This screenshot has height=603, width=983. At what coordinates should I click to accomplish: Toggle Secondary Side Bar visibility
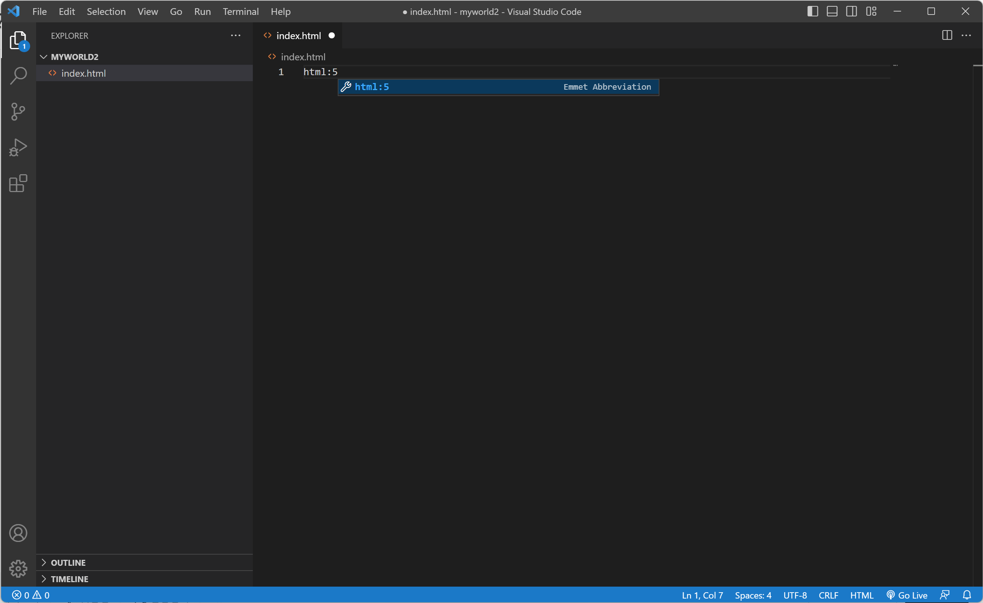851,12
